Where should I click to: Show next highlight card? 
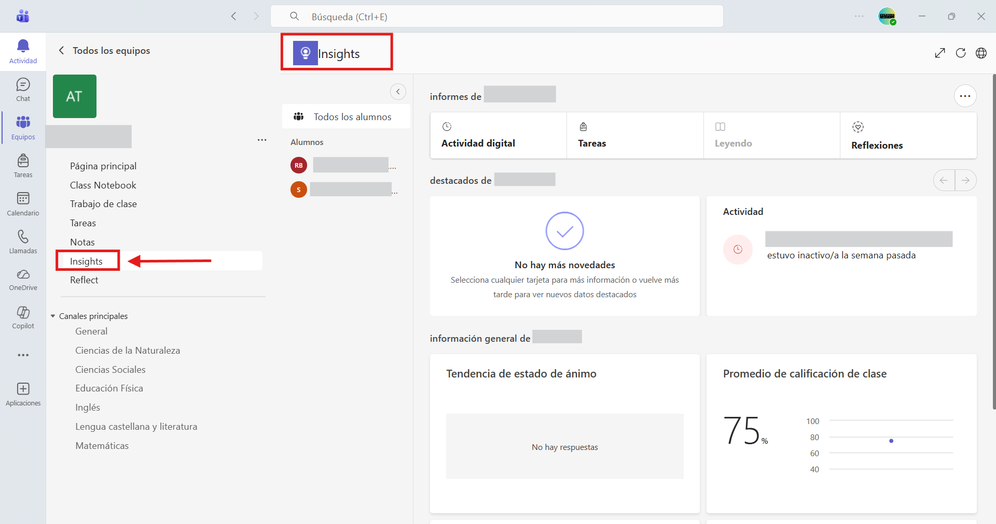click(x=965, y=180)
